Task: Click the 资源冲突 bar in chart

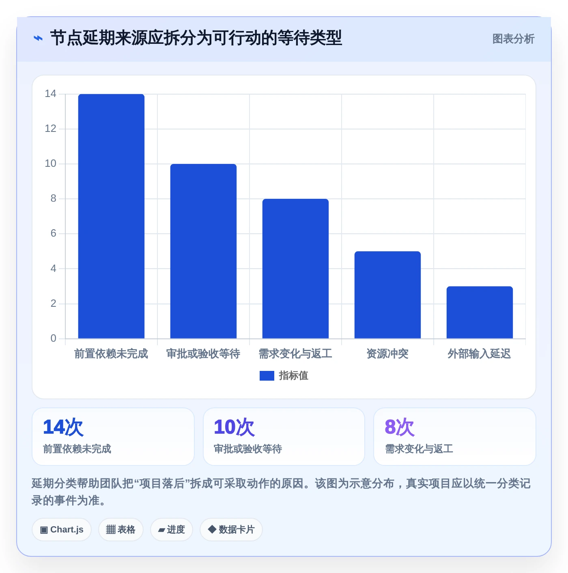Action: point(387,295)
